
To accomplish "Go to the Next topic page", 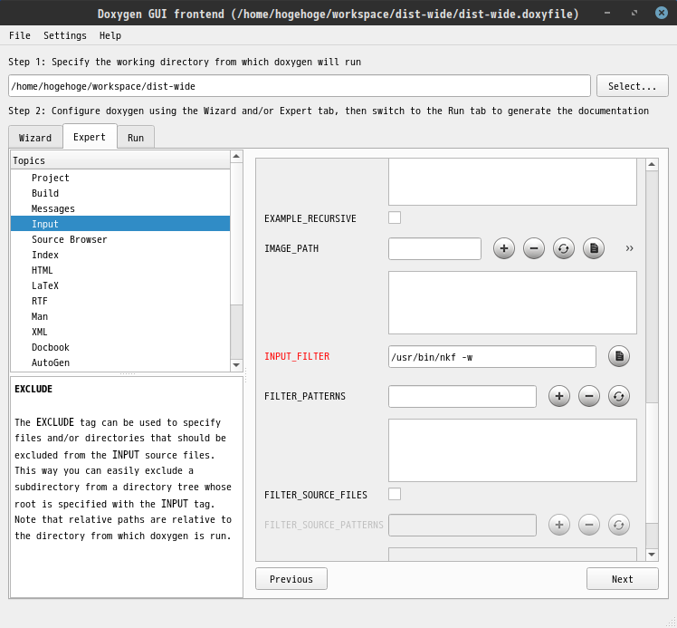I will coord(622,579).
